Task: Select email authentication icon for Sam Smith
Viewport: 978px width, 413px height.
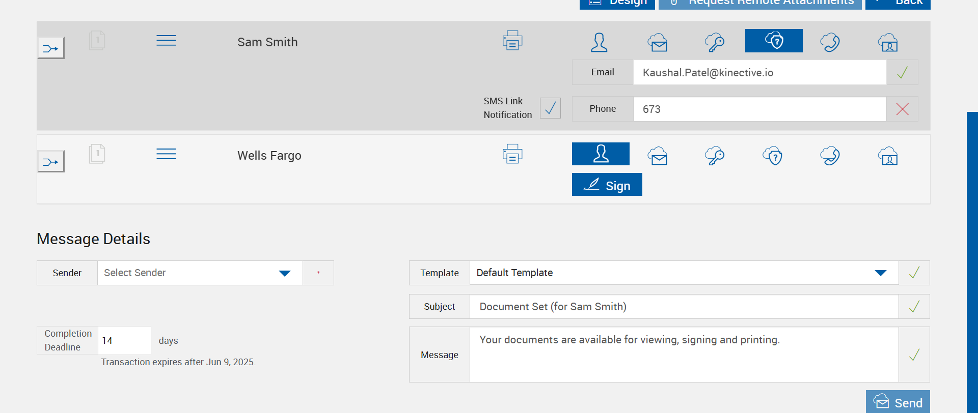Action: click(x=658, y=42)
